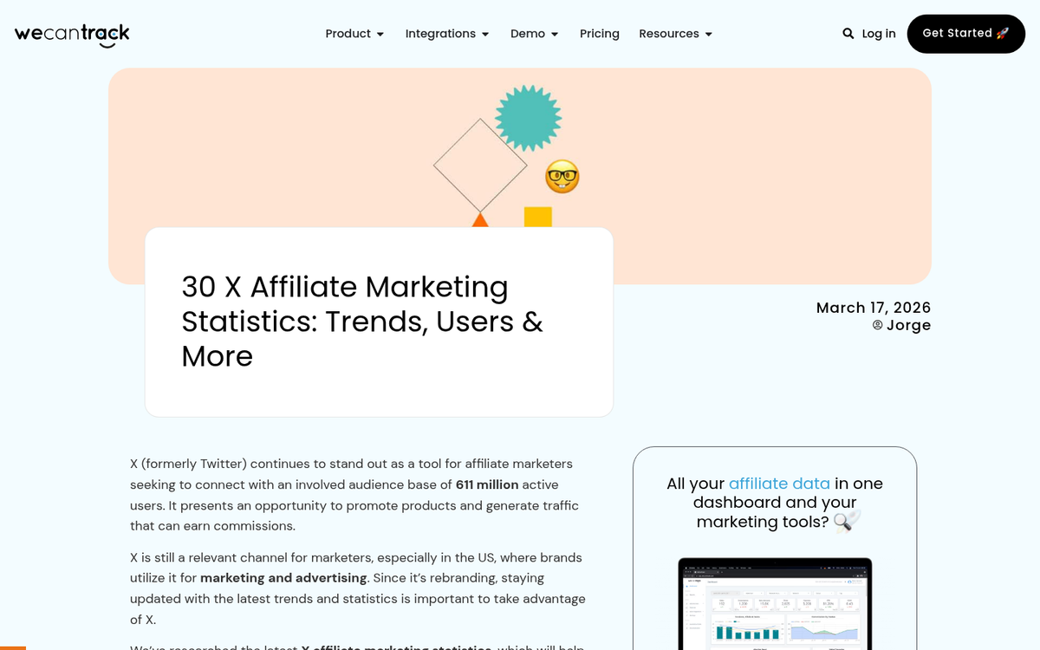Open the Demo dropdown
Screen dimensions: 1040x650
coord(534,34)
